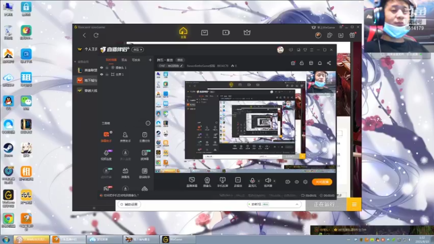The image size is (434, 244).
Task: Edit the DNF category tag
Action: coord(171,66)
